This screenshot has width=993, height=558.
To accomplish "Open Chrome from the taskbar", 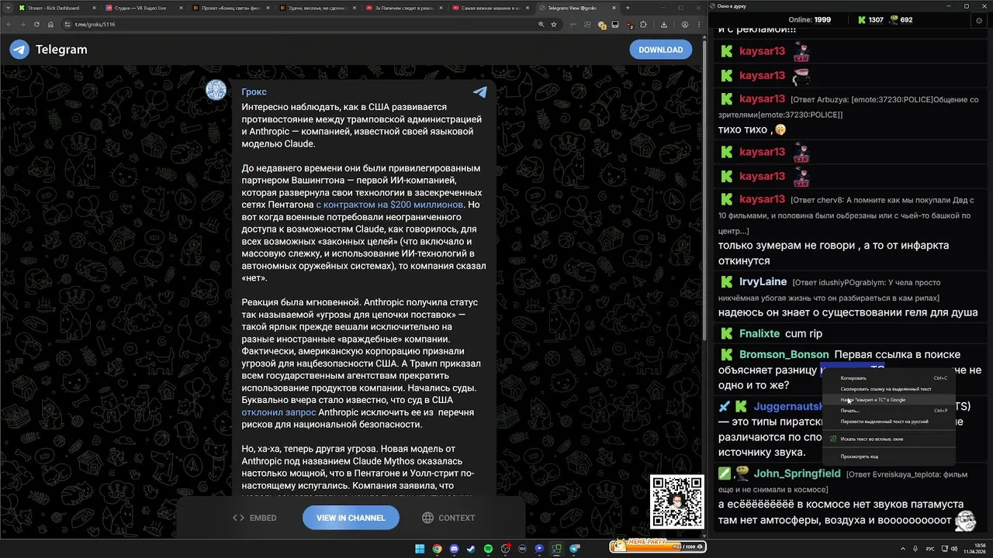I will 437,549.
